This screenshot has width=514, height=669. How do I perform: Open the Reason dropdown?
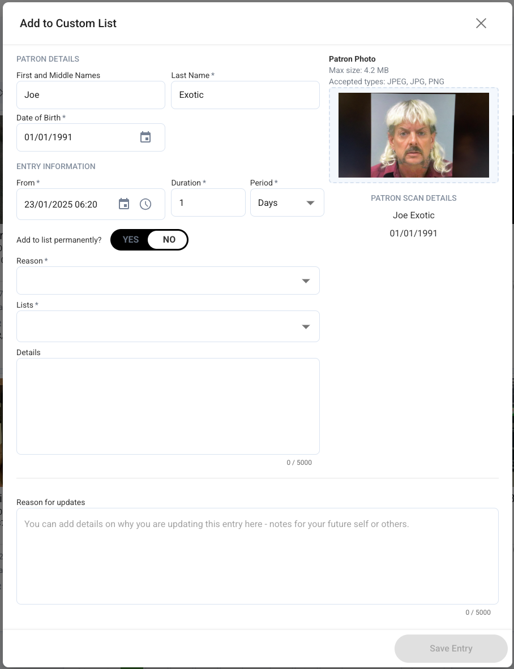(x=168, y=280)
